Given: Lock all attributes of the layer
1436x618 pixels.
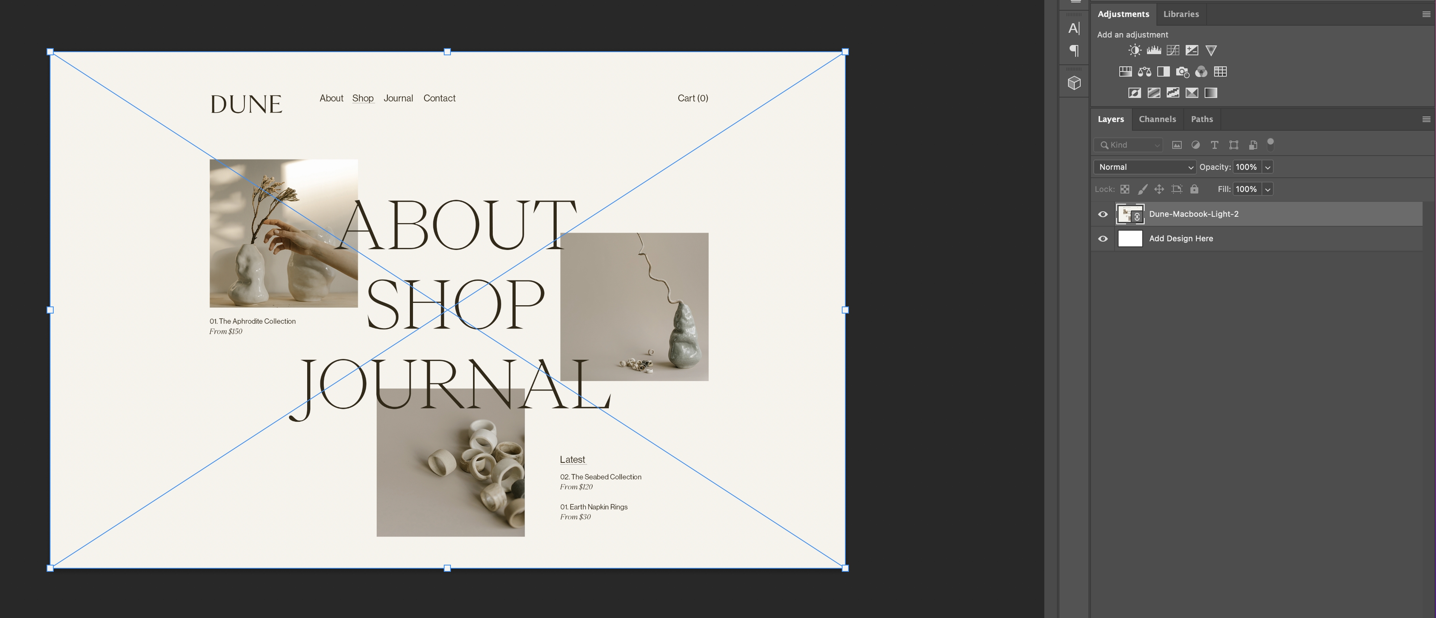Looking at the screenshot, I should [1194, 189].
